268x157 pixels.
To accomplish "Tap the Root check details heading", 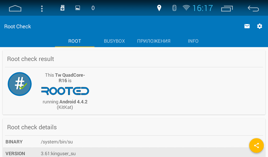I will coord(32,127).
